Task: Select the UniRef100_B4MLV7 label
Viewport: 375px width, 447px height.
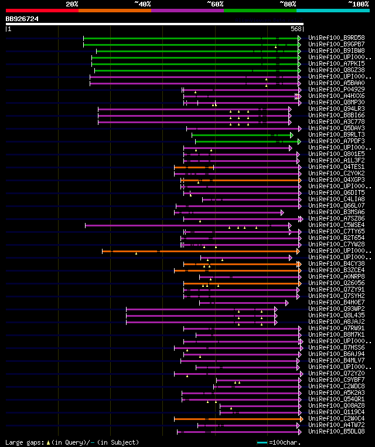Action: [336, 361]
